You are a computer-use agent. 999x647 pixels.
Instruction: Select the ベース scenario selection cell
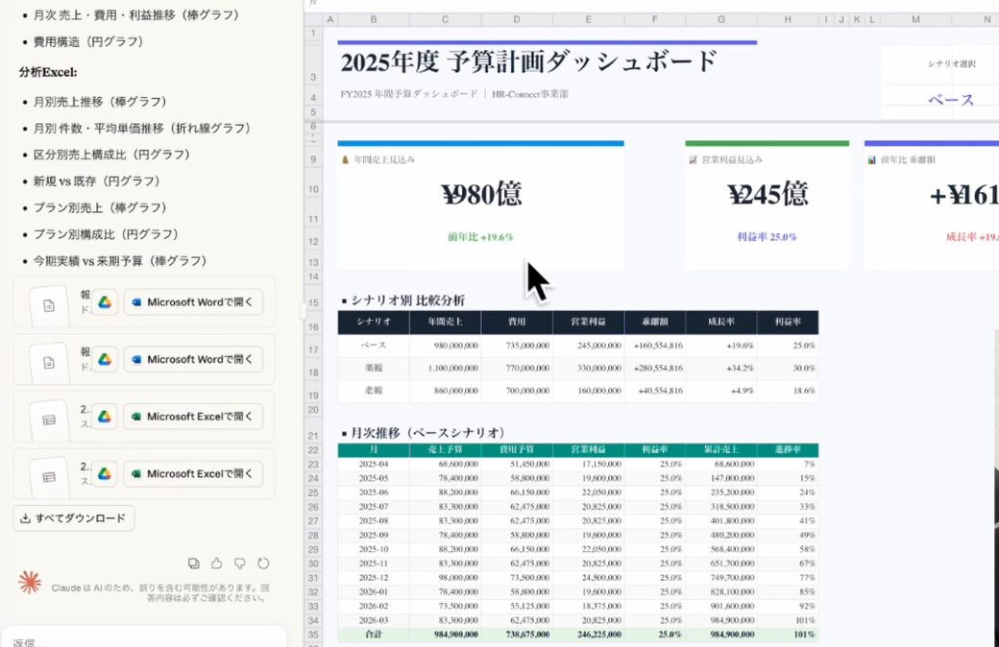point(950,100)
